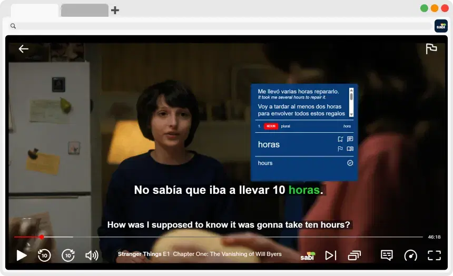Image resolution: width=453 pixels, height=276 pixels.
Task: Rewind 10 seconds
Action: (44, 255)
